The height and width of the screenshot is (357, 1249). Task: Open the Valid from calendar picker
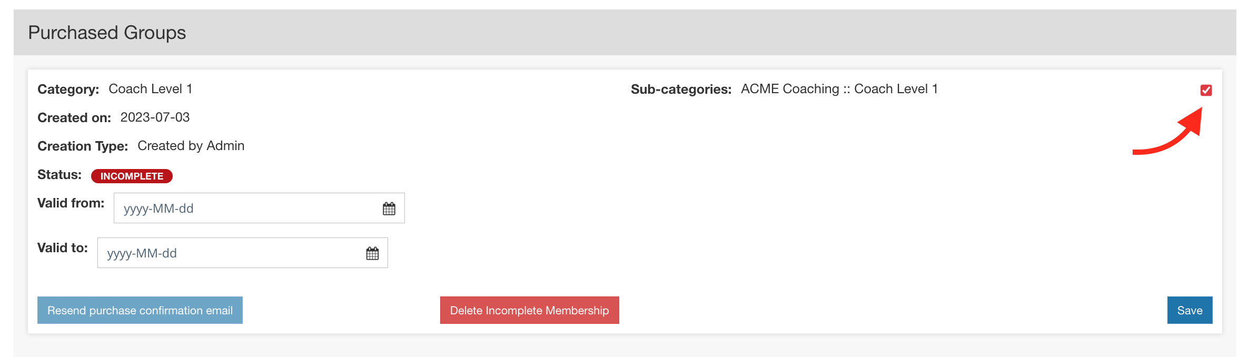coord(389,209)
